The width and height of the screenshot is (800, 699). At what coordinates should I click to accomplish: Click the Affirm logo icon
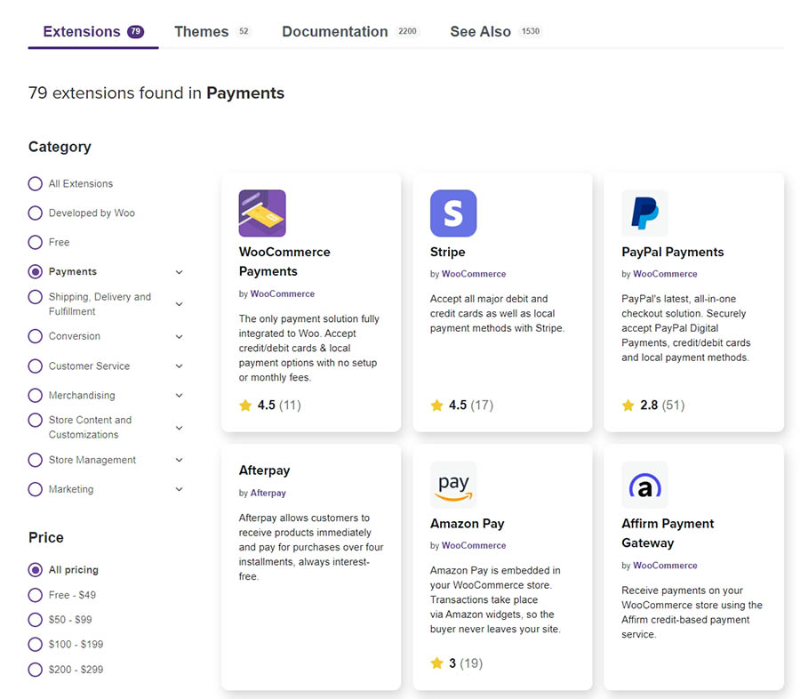[x=644, y=485]
